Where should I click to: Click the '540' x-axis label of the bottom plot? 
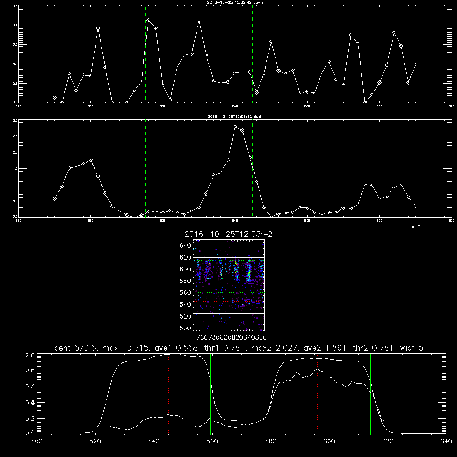154,441
